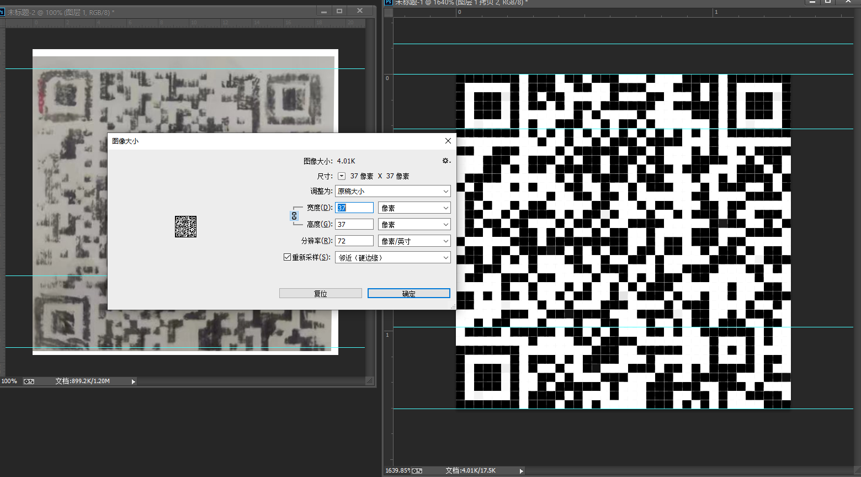Click the 图像大小: 4.01K size text
The image size is (861, 477).
click(329, 161)
